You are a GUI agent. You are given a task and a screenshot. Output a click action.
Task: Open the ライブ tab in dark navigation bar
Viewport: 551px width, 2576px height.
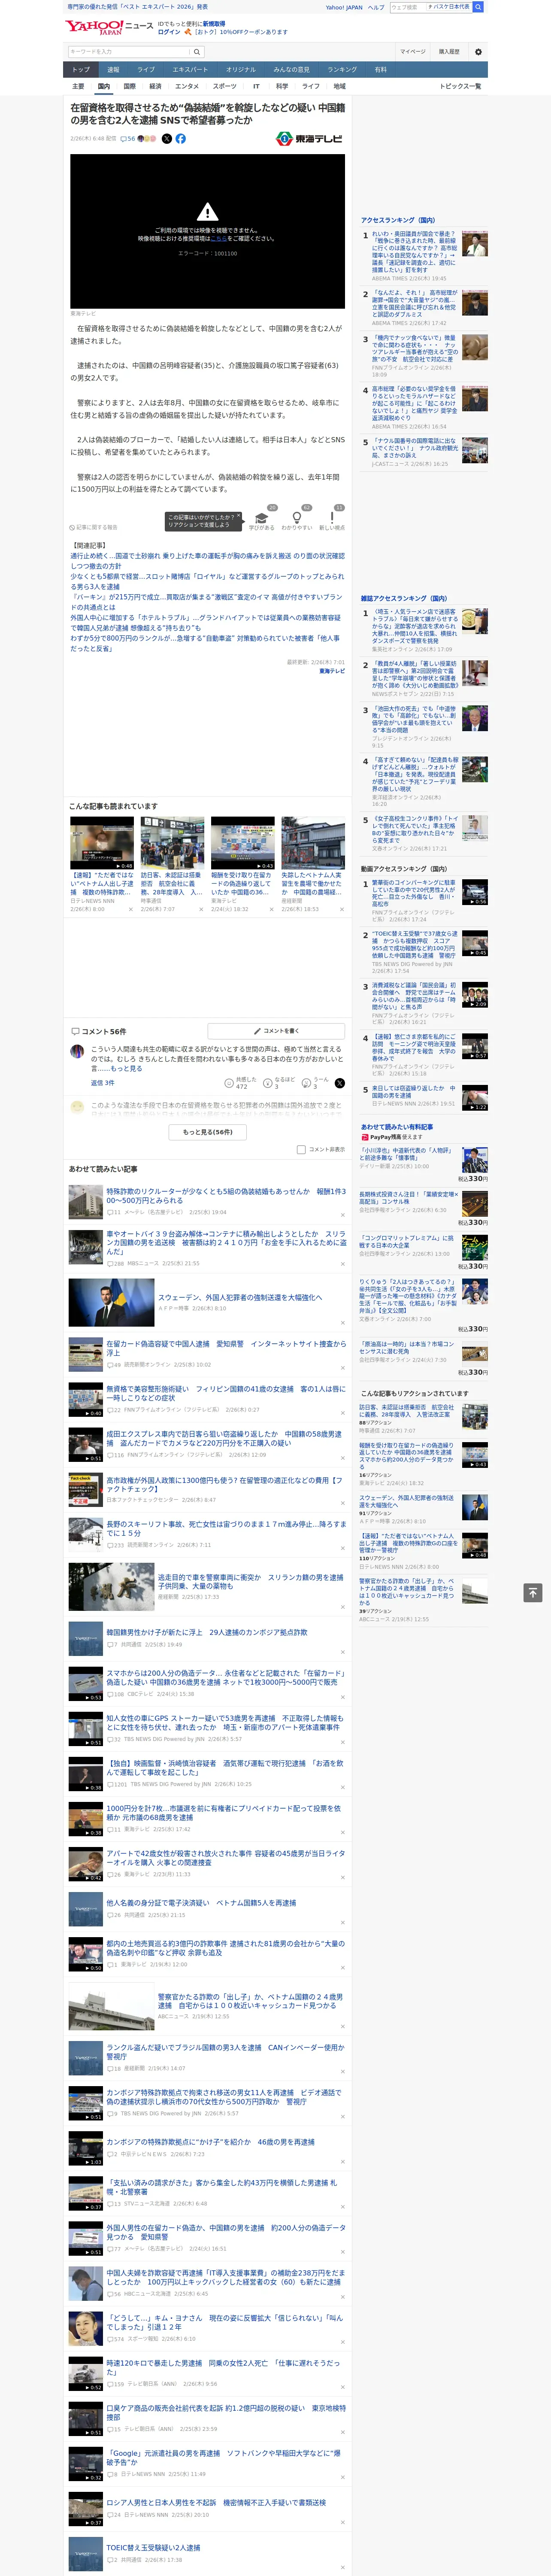click(x=146, y=70)
